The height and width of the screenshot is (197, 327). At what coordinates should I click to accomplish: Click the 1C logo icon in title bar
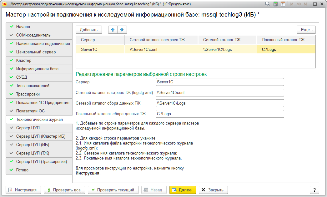(5, 4)
